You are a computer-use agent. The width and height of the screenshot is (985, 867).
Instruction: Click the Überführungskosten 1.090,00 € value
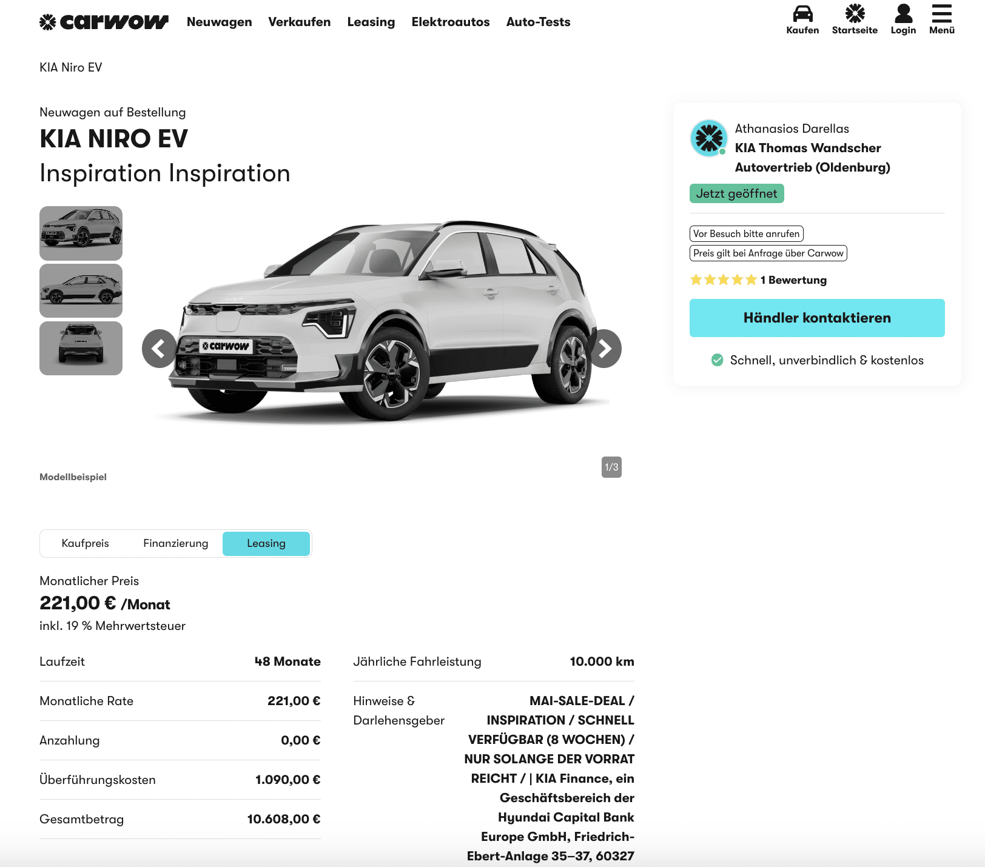pyautogui.click(x=288, y=780)
